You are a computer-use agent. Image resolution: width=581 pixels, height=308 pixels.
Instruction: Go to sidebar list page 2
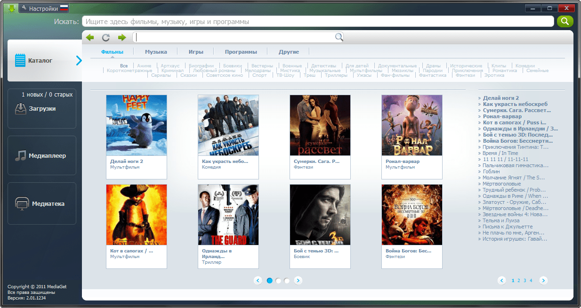pos(519,281)
